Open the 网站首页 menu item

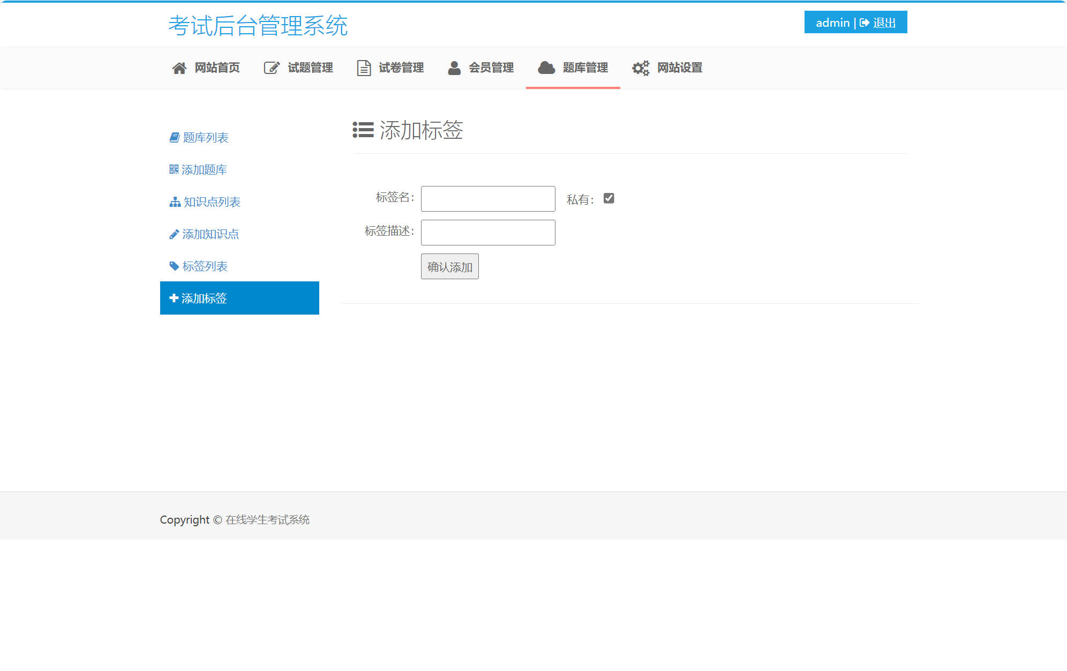tap(216, 68)
